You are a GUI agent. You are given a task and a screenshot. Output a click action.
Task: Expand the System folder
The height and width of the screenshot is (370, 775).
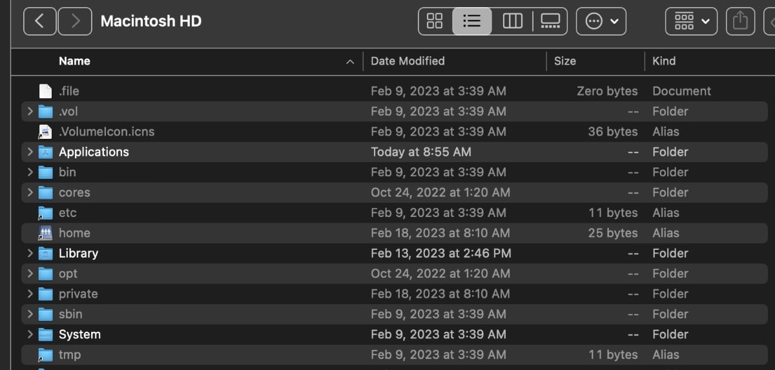click(x=30, y=334)
